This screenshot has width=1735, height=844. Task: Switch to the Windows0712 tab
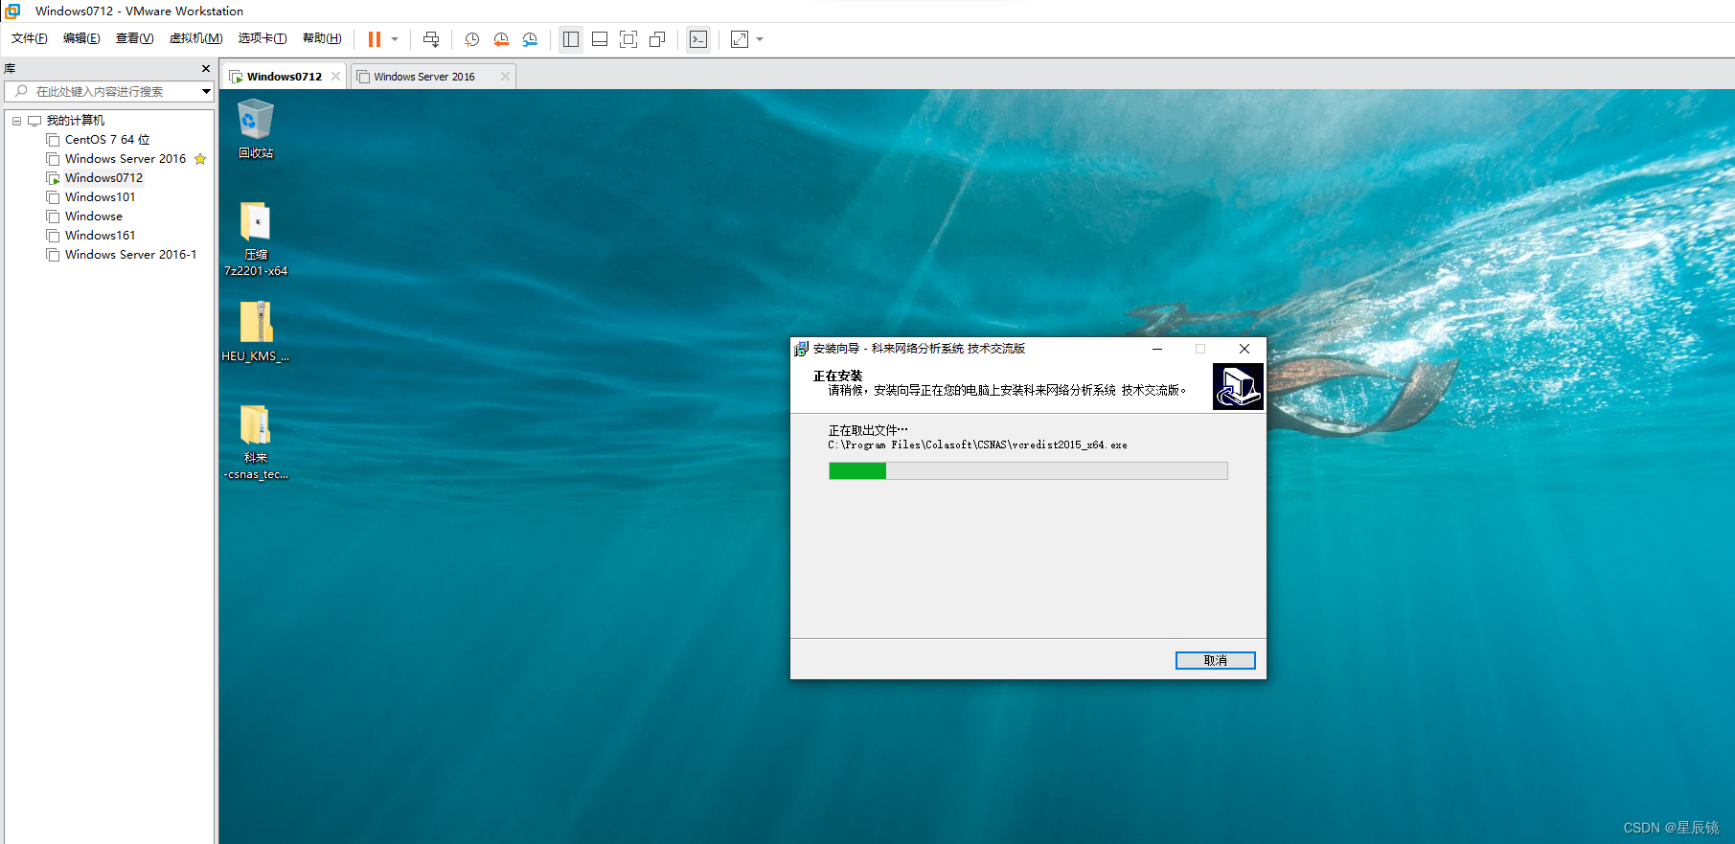pos(284,77)
